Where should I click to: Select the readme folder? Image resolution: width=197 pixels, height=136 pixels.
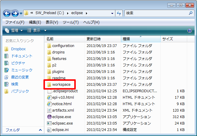coord(59,78)
